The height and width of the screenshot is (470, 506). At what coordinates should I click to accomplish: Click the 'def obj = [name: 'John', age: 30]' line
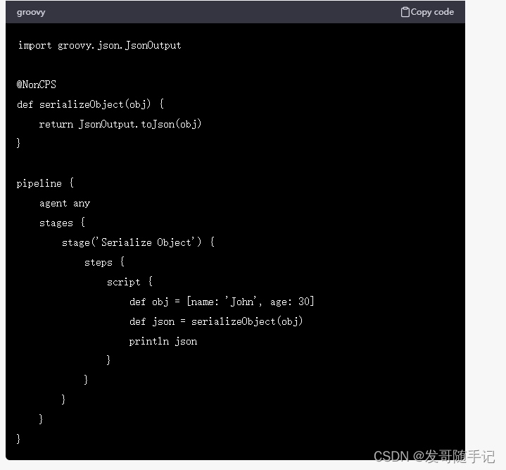(222, 302)
